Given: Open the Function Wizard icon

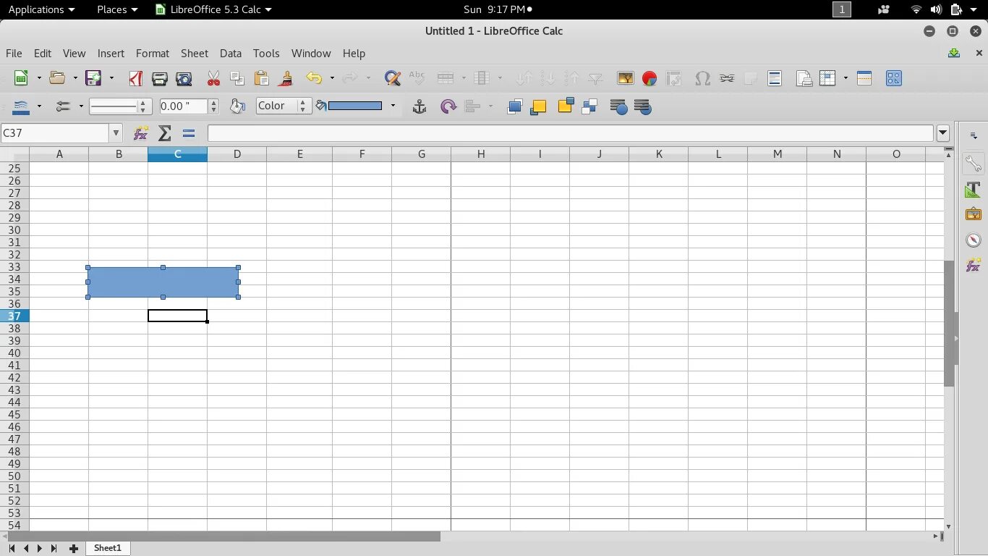Looking at the screenshot, I should [141, 133].
